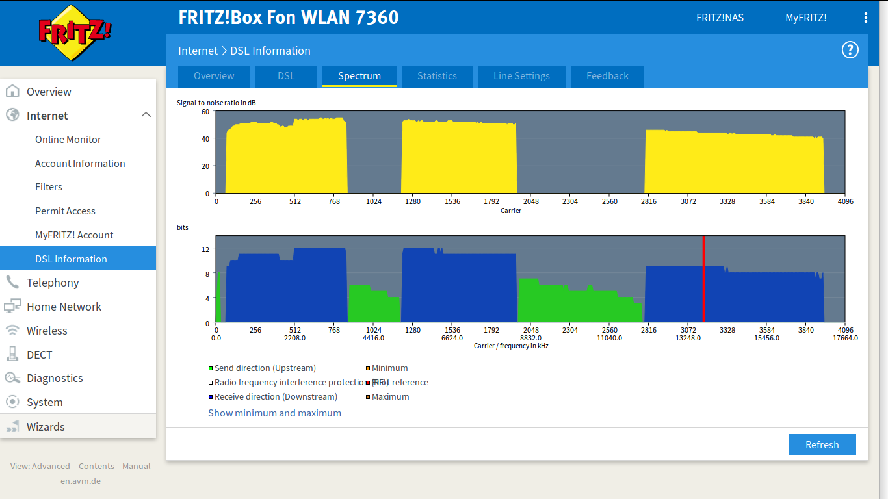Click the Telephony phone icon
Screen dimensions: 888x499
[x=12, y=283]
